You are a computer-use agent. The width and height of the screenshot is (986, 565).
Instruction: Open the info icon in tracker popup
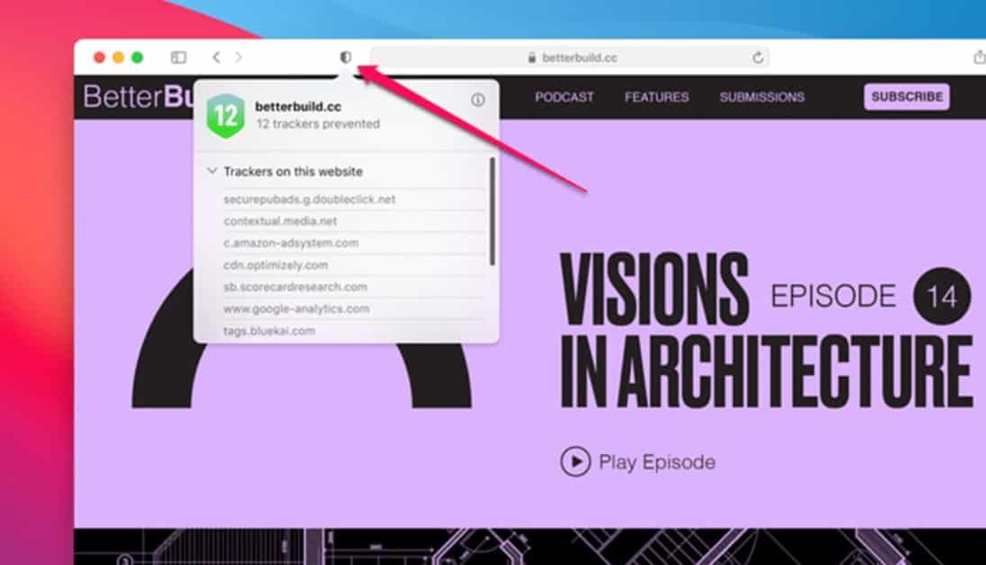tap(477, 100)
